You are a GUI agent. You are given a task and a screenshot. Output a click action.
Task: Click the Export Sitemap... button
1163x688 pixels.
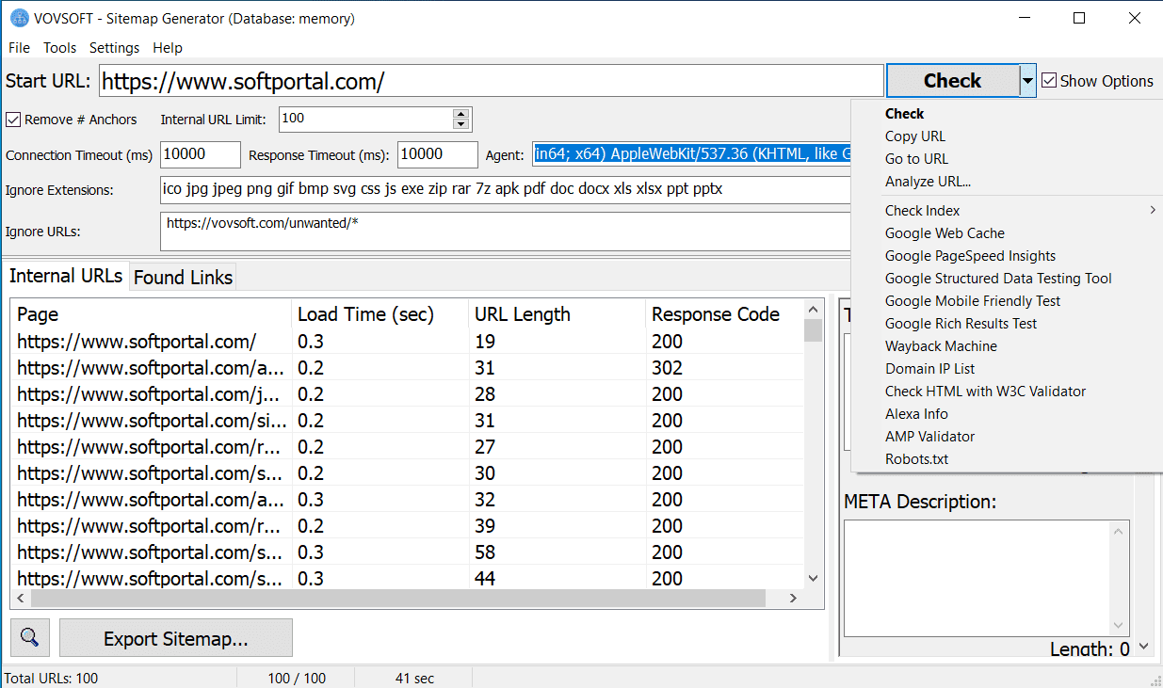pyautogui.click(x=176, y=638)
